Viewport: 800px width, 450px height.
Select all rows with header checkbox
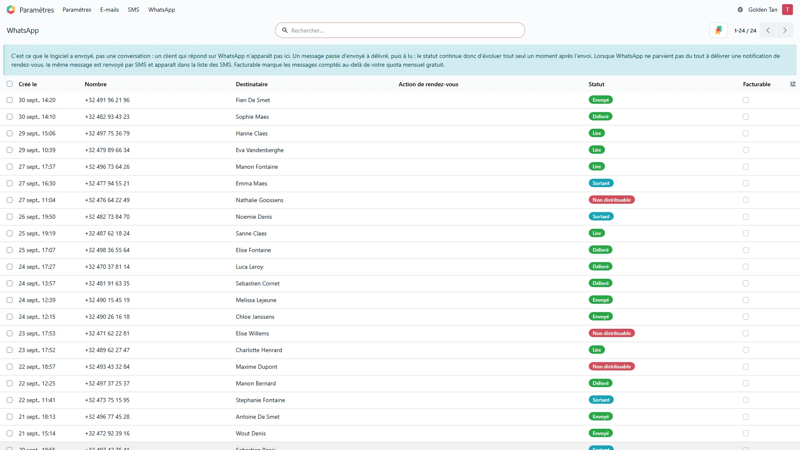tap(10, 84)
